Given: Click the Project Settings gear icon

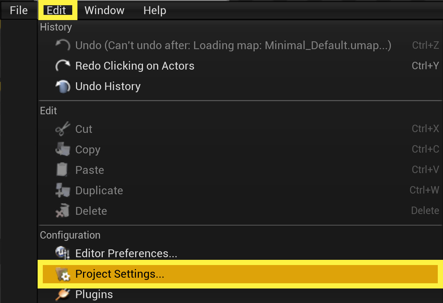Looking at the screenshot, I should pos(63,274).
